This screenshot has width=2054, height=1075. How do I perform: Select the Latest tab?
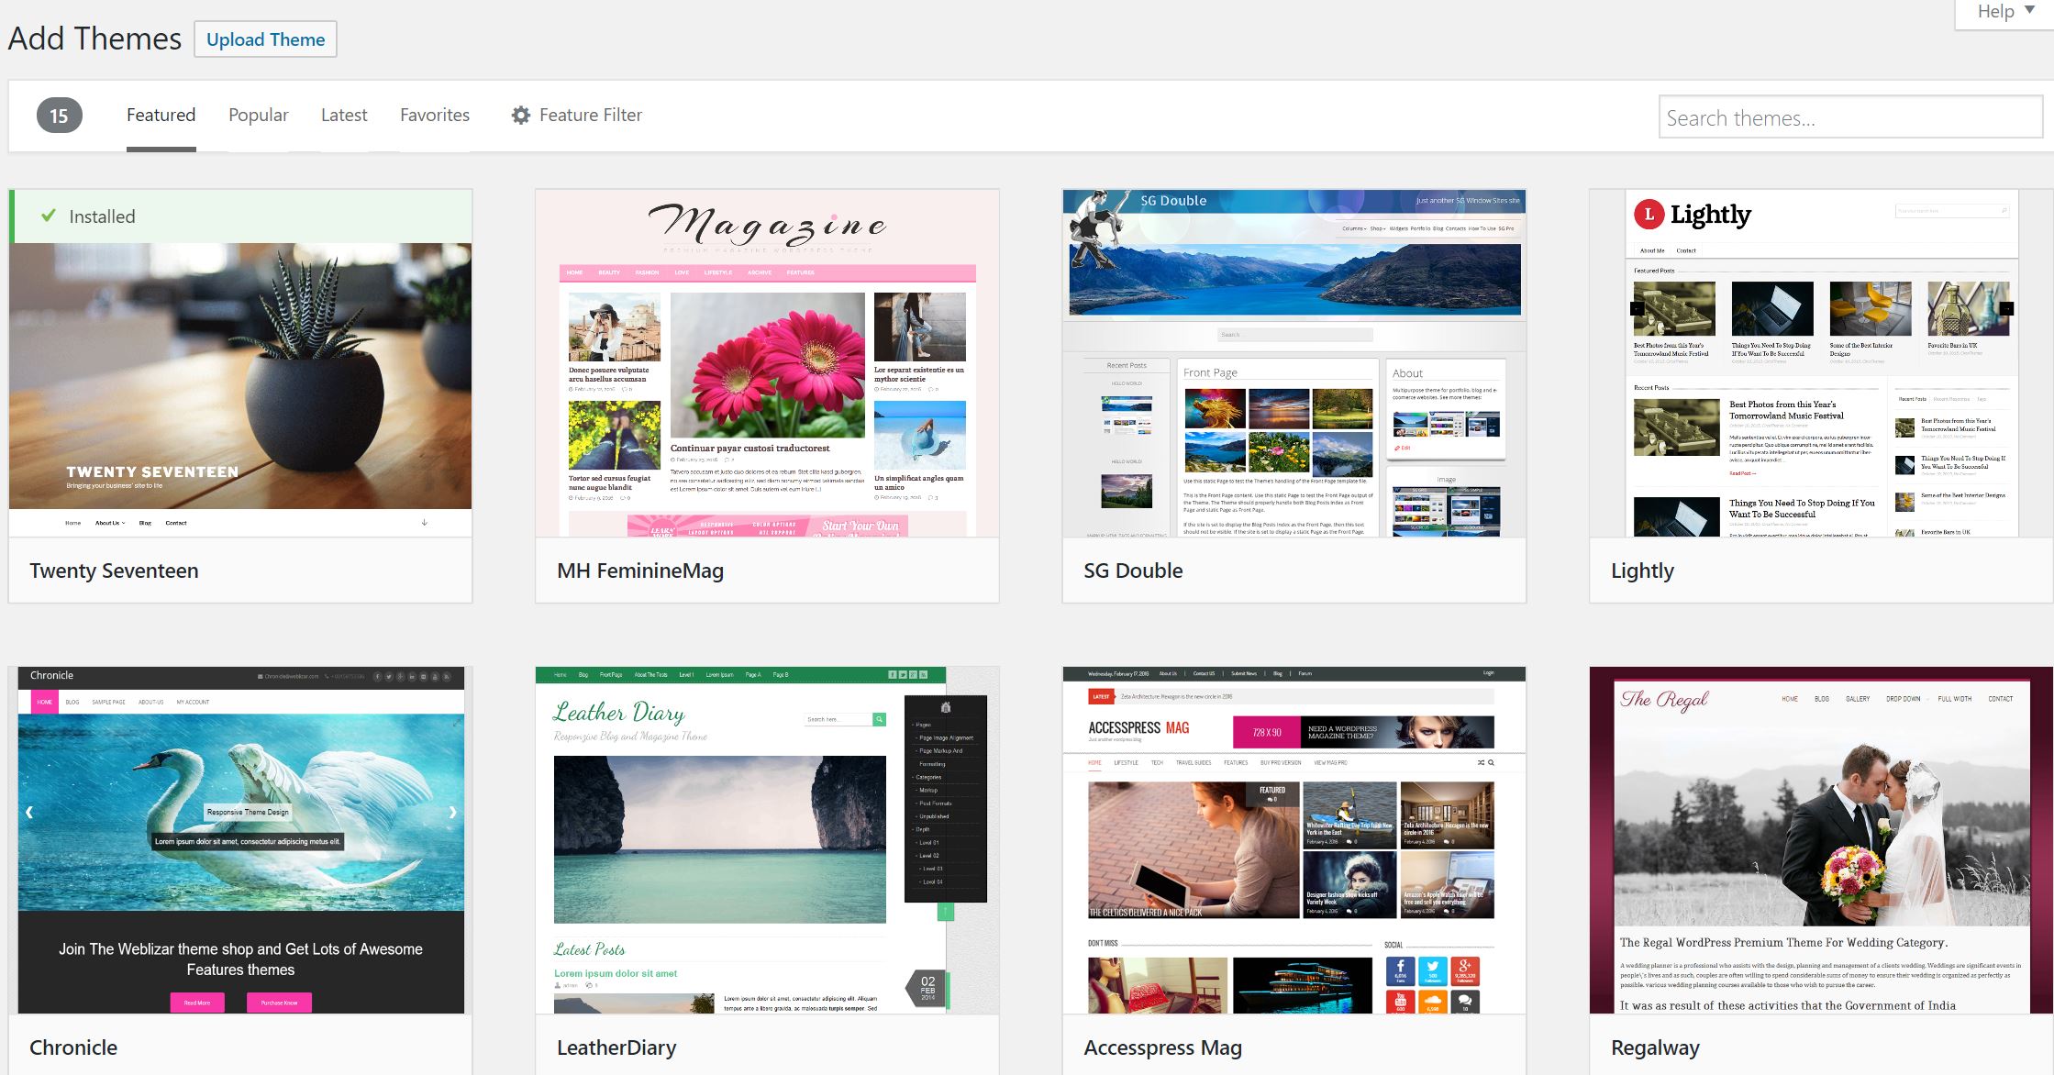pyautogui.click(x=344, y=114)
